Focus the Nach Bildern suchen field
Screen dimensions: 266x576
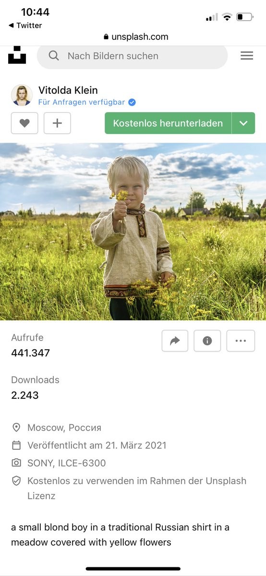[132, 56]
